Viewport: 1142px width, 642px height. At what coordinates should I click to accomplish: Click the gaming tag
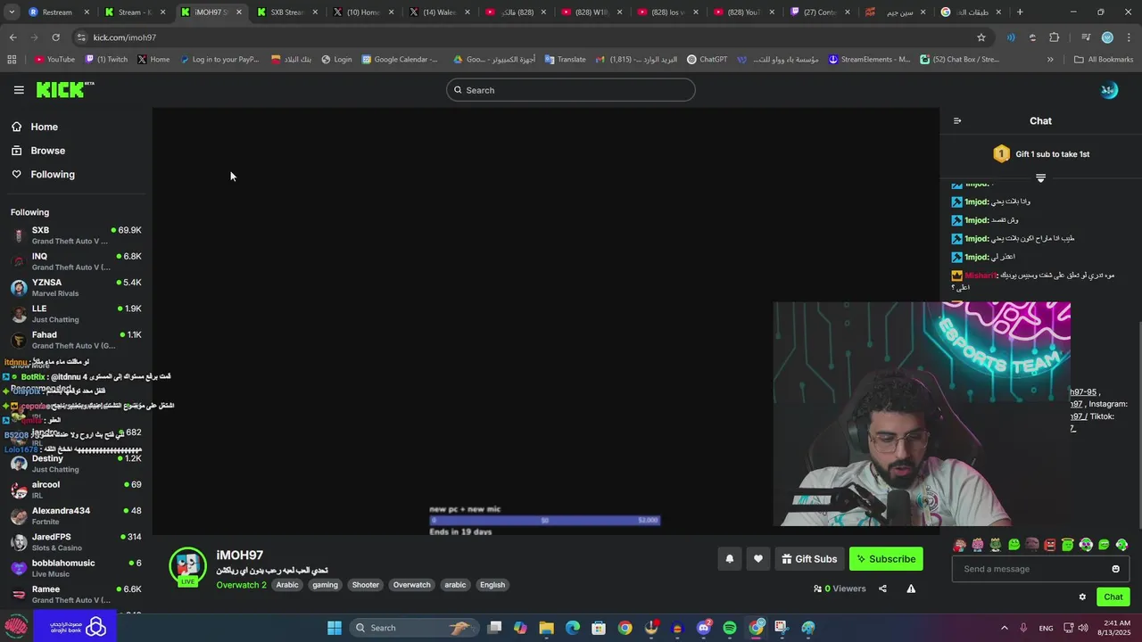(325, 585)
